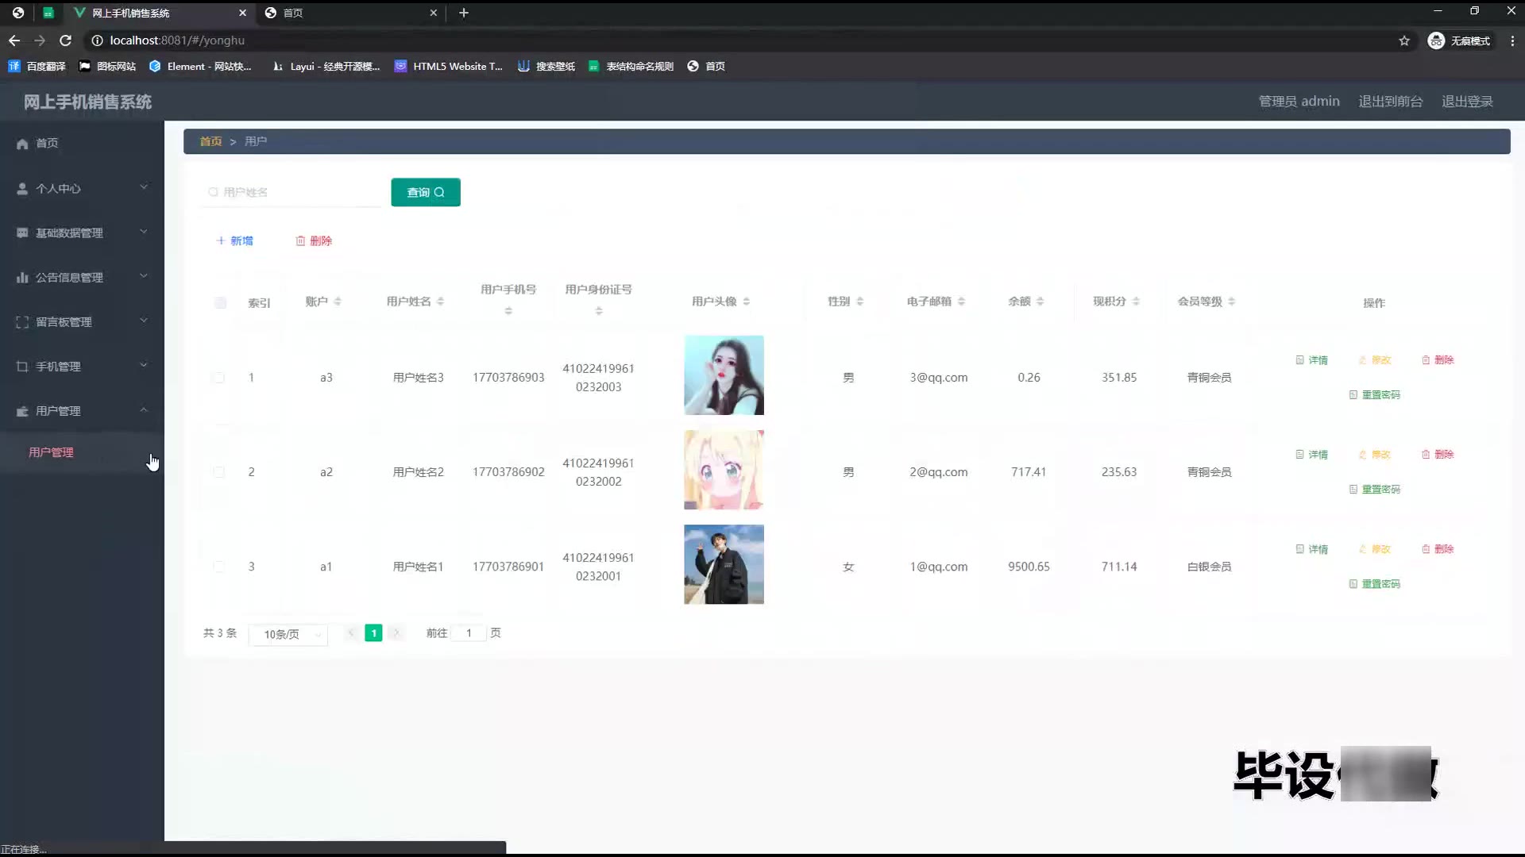Check the checkbox for row a3

point(218,378)
